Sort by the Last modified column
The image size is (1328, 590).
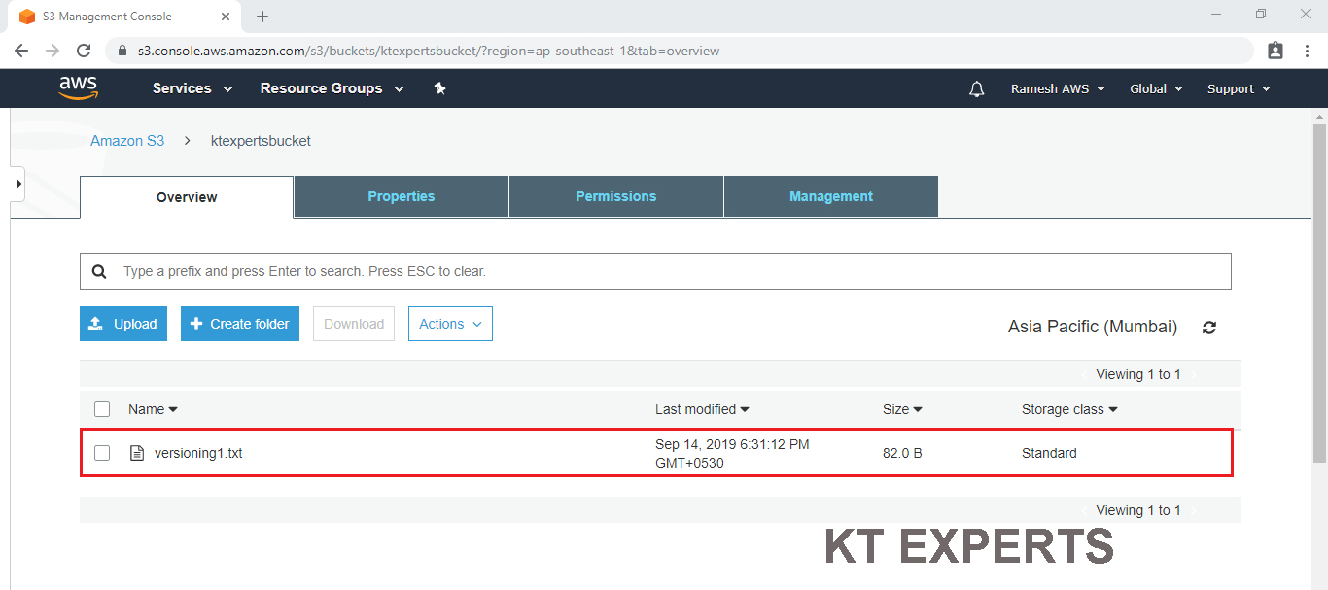coord(702,409)
